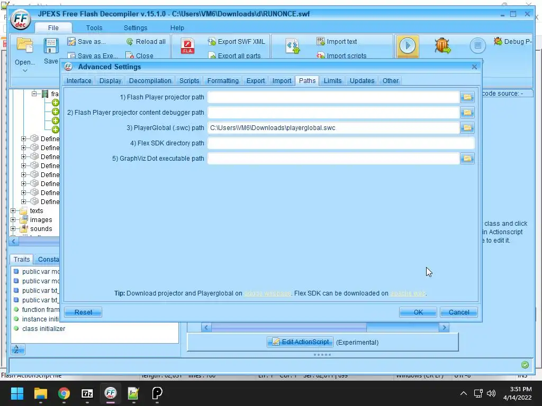The height and width of the screenshot is (406, 542).
Task: Switch to the Decompilation tab
Action: 150,81
